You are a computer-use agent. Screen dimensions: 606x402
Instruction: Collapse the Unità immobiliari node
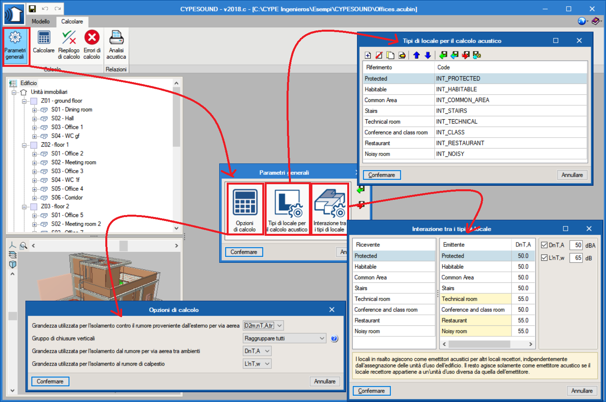click(x=14, y=92)
